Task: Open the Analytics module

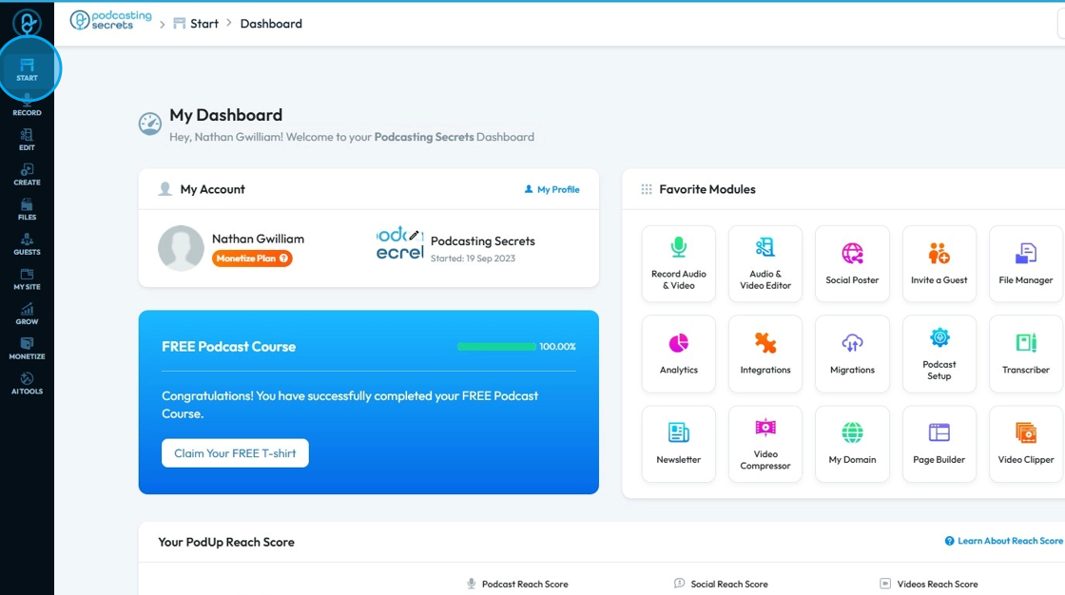Action: [x=679, y=354]
